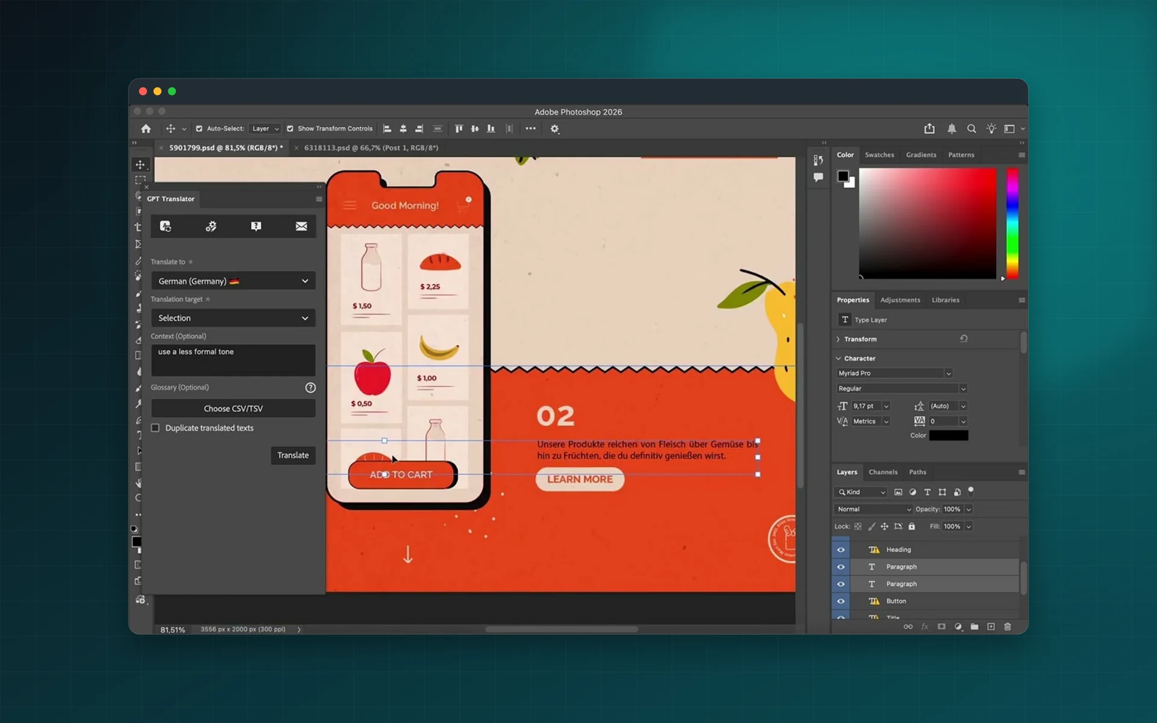Open the notifications bell icon

(x=952, y=128)
